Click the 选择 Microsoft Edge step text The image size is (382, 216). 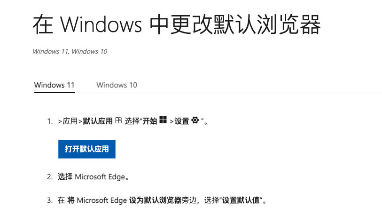93,176
